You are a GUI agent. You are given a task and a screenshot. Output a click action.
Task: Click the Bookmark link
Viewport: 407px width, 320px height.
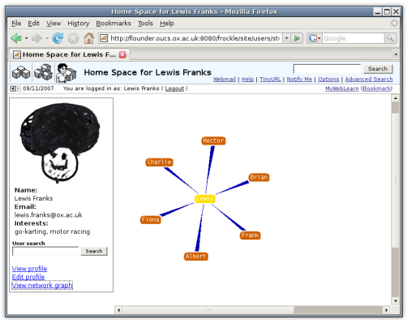[x=376, y=89]
